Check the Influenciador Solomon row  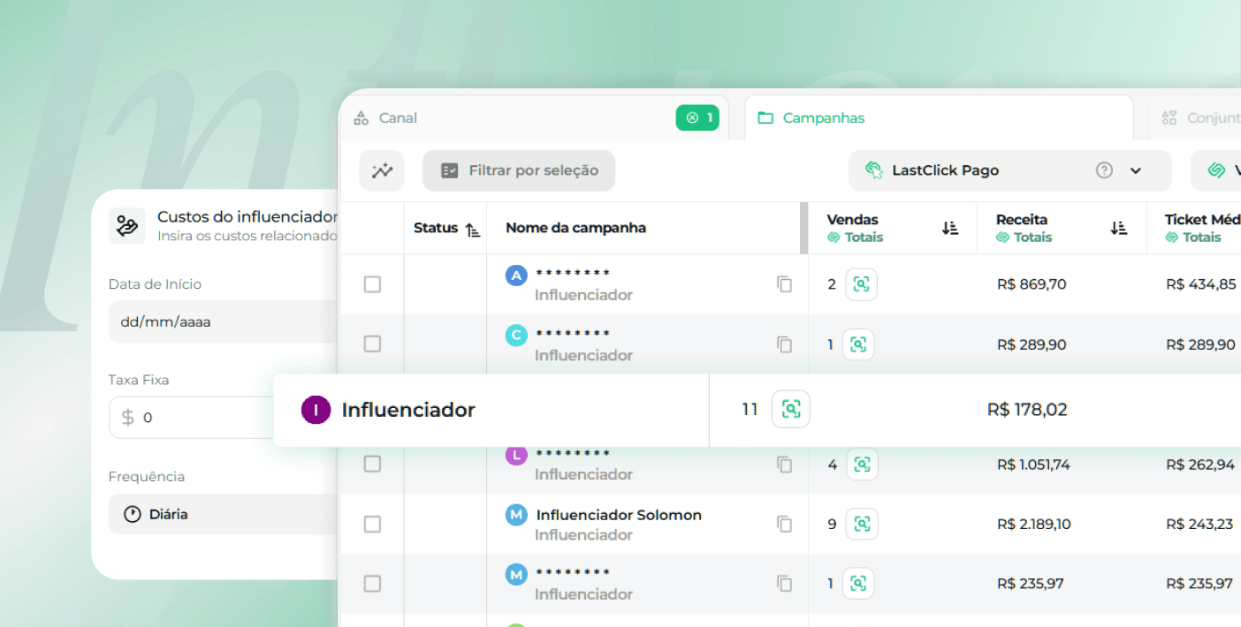point(372,525)
